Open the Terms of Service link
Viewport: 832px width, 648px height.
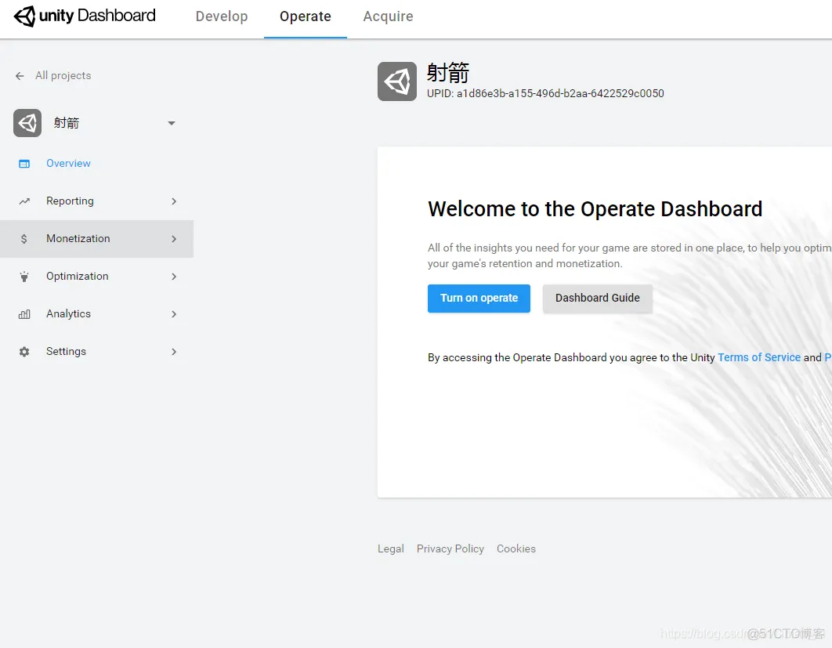[x=759, y=358]
